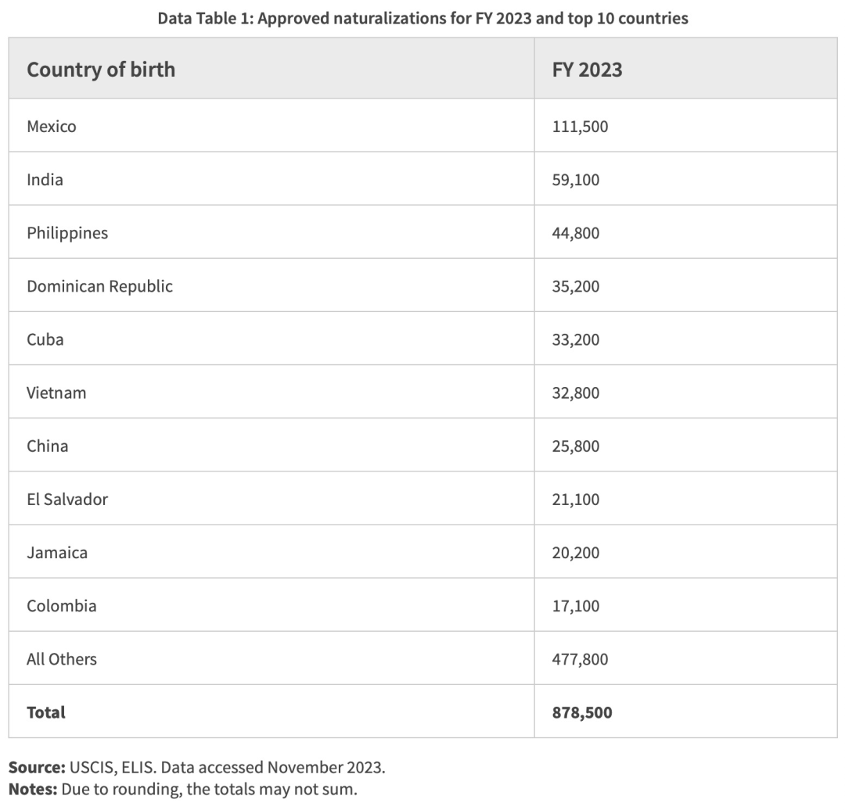Screen dimensions: 845x810
Task: Click the 477,800 value
Action: [x=580, y=659]
